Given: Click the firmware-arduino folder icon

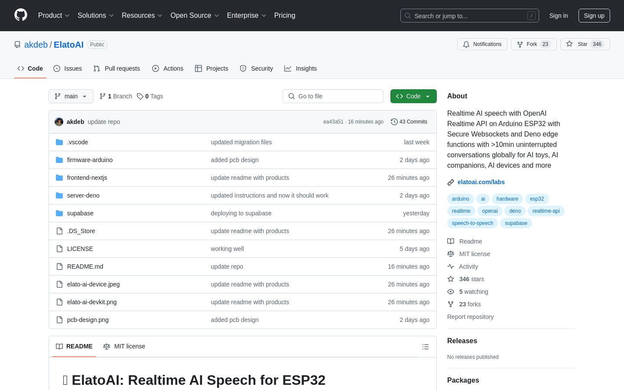Looking at the screenshot, I should 59,160.
